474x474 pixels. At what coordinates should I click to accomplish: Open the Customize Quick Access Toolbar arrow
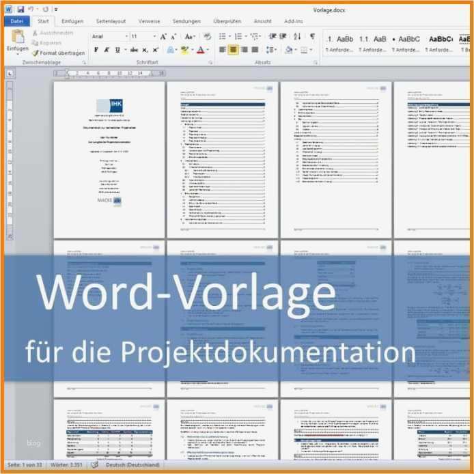[55, 10]
